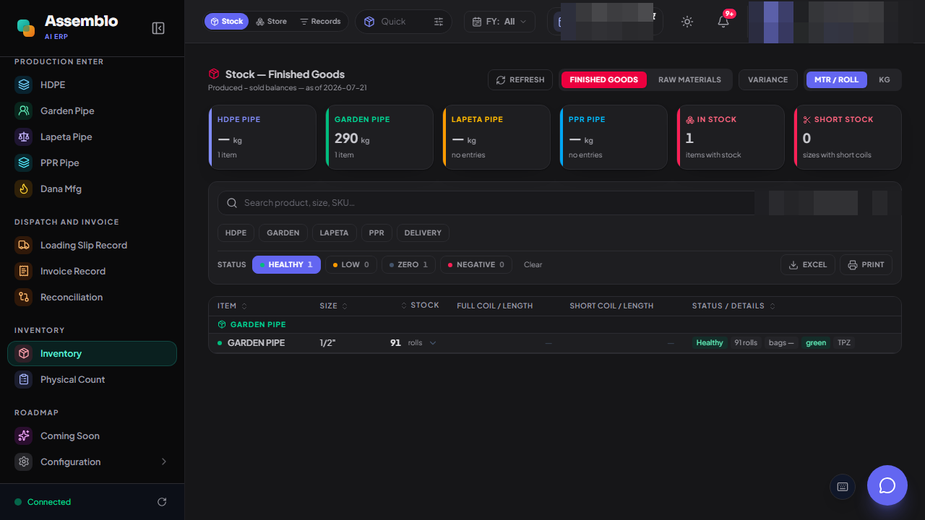Select MTR / ROLL unit
The width and height of the screenshot is (925, 520).
pos(836,79)
